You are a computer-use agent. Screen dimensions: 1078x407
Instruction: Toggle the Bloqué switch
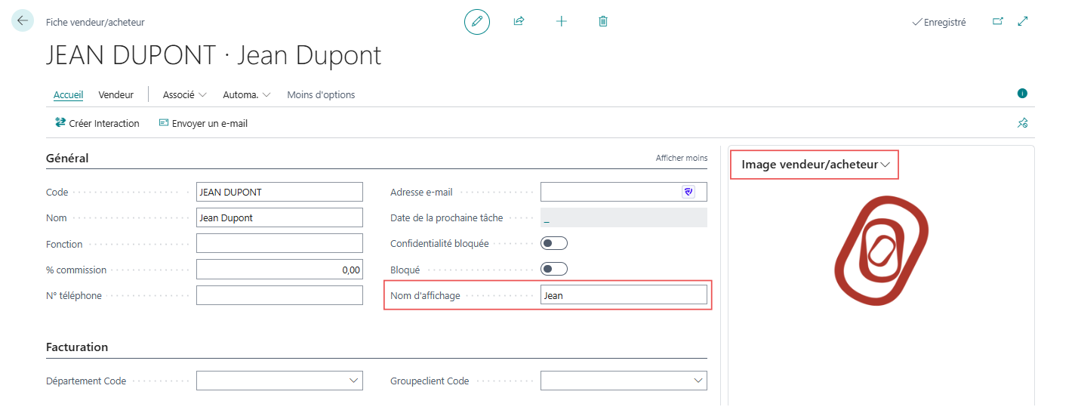coord(554,269)
